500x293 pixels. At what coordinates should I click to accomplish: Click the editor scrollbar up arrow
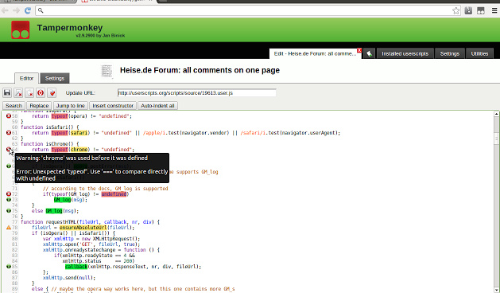(497, 114)
